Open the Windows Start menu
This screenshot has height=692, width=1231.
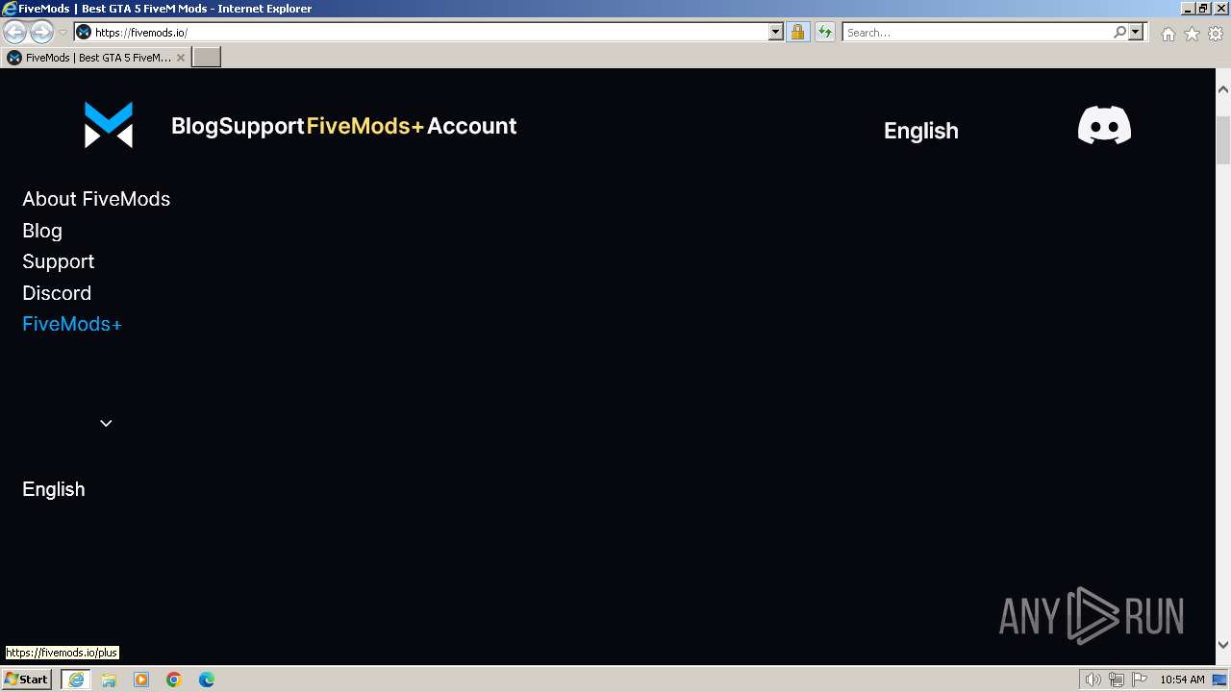click(27, 679)
